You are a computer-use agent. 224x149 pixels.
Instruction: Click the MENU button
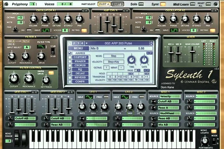[78, 48]
